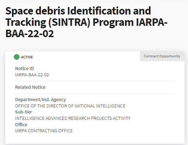Open Intelligence Advanced Research Projects Activity link

tap(73, 118)
